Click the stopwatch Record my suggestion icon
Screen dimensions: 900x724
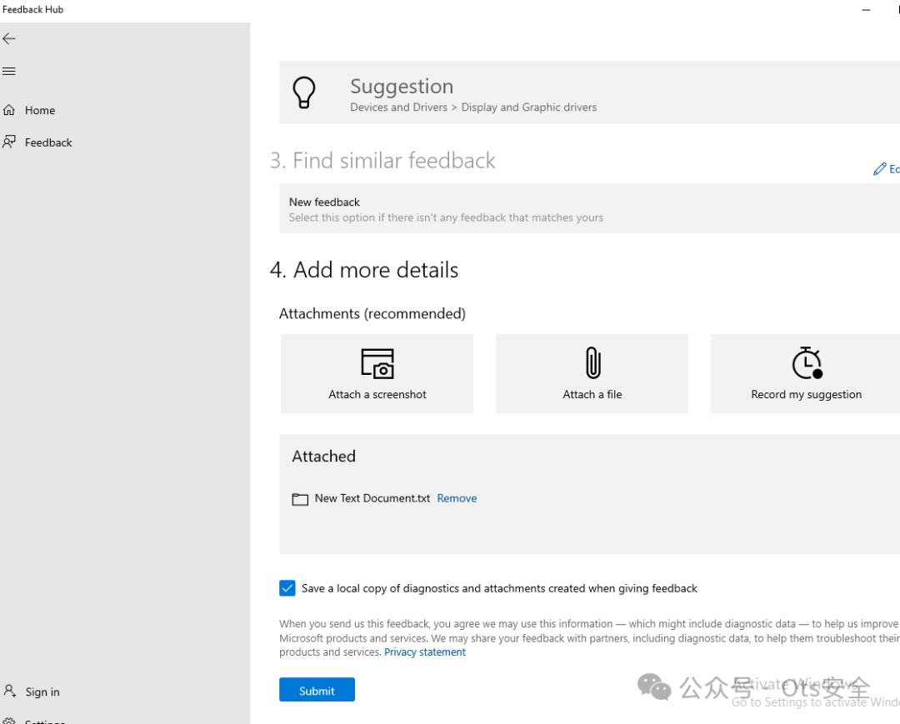[x=807, y=363]
